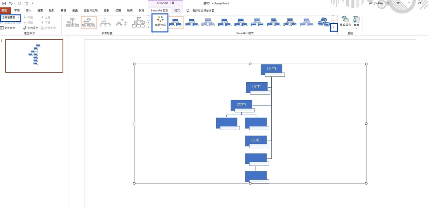Viewport: 428px width, 209px height.
Task: Apply the Polished 3-D SmartArt style
Action: pos(257,23)
